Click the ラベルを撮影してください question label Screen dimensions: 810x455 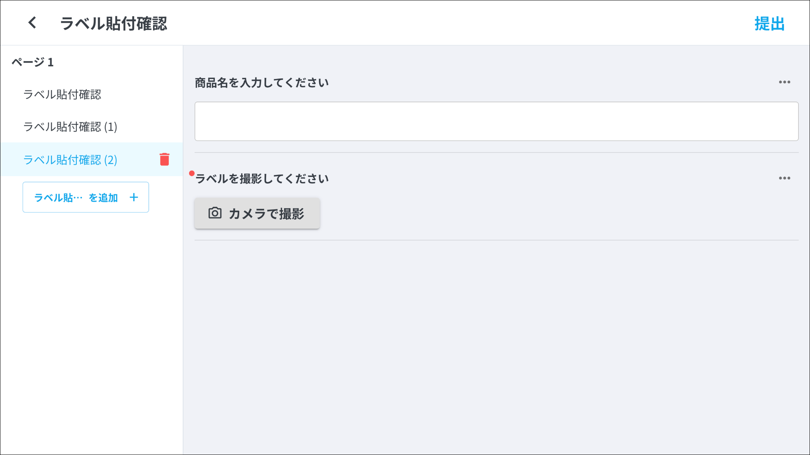(262, 179)
